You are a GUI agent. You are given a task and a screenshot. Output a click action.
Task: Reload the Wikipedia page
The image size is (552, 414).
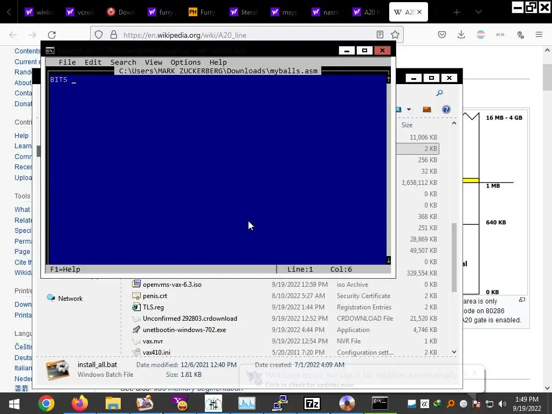click(x=52, y=34)
